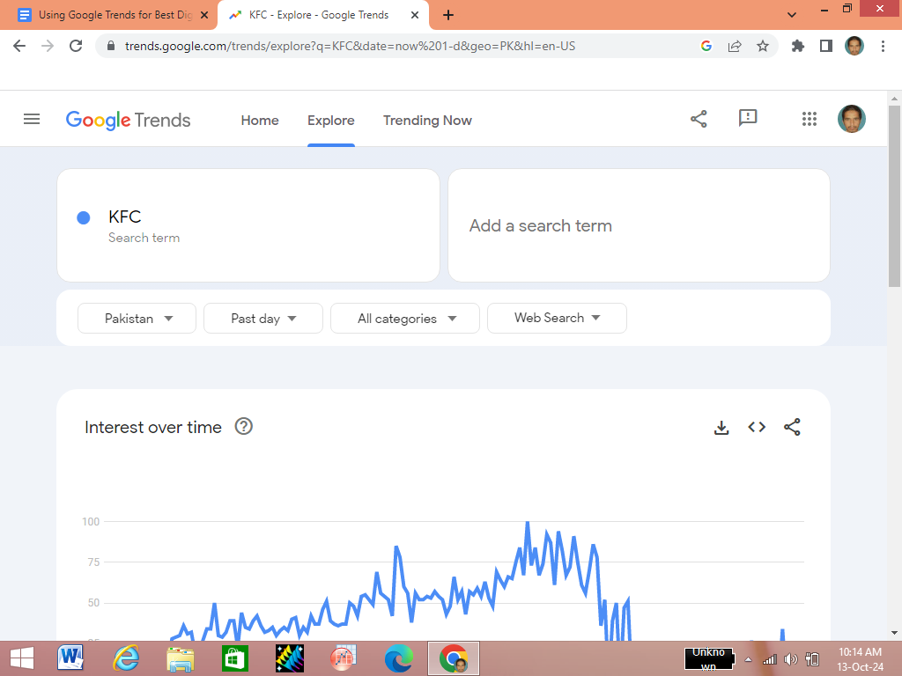Open Trending Now page

coord(427,120)
